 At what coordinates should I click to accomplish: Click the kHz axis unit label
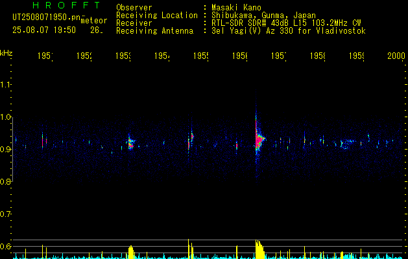point(6,53)
